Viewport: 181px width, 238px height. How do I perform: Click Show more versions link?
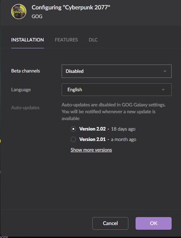(x=91, y=150)
